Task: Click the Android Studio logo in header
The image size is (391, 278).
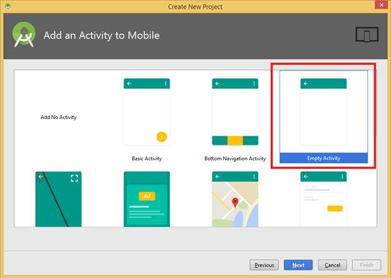Action: point(24,34)
